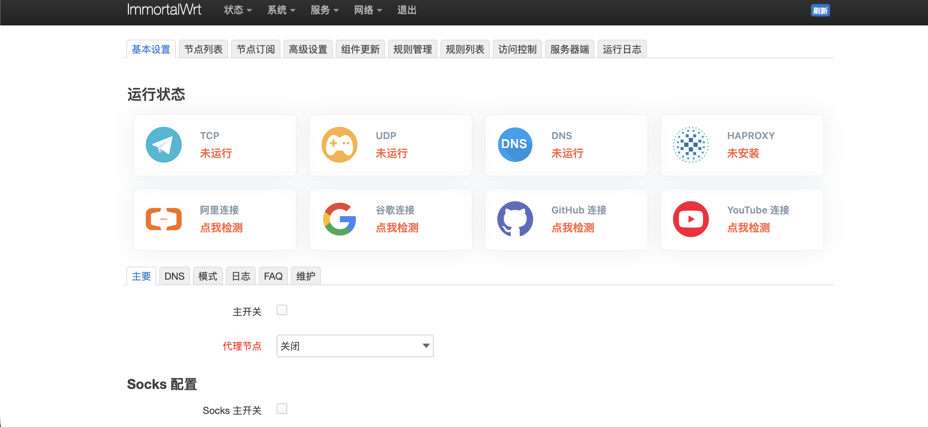Click the UDP gamepad icon

339,145
